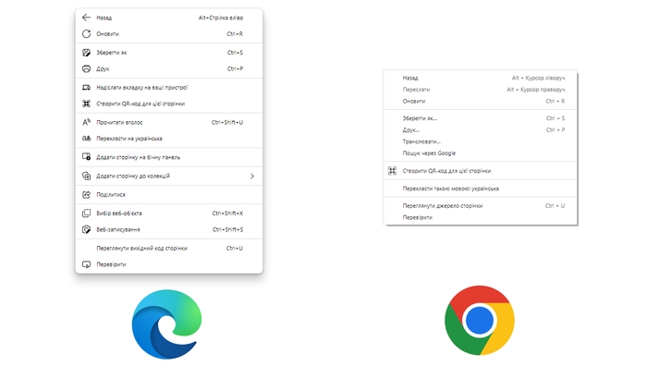The image size is (647, 378).
Task: Click the translate icon in Edge menu
Action: tap(86, 139)
